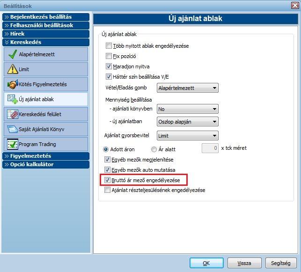The image size is (301, 272).
Task: Enable Több nyitott ablak engedélyezése checkbox
Action: 109,46
